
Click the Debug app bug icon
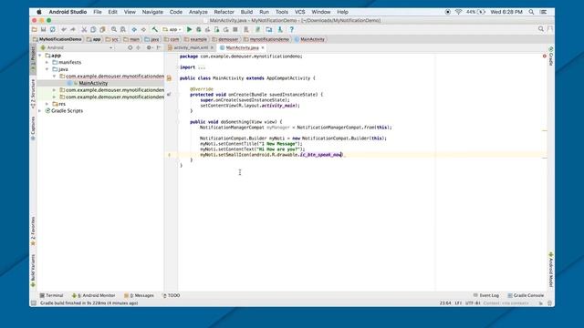pos(199,29)
